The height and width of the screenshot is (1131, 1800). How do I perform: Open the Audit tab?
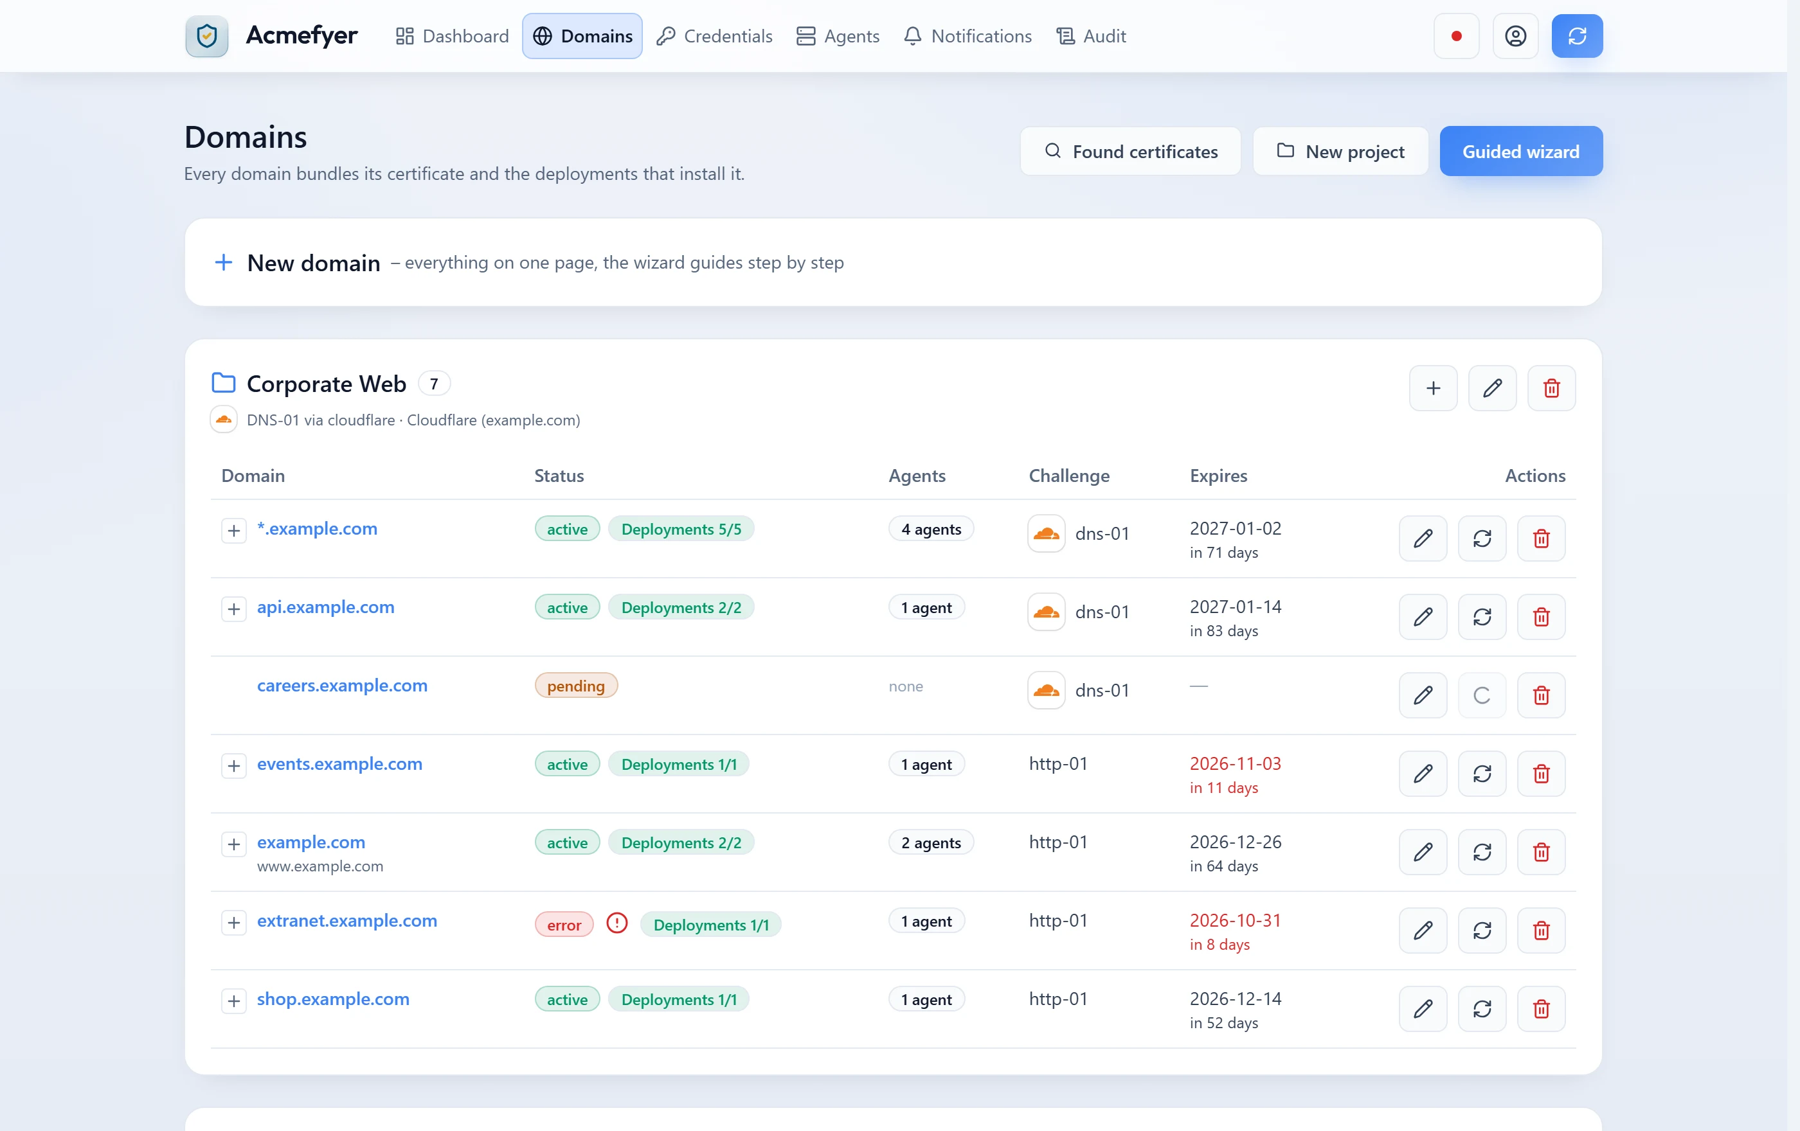click(x=1091, y=36)
